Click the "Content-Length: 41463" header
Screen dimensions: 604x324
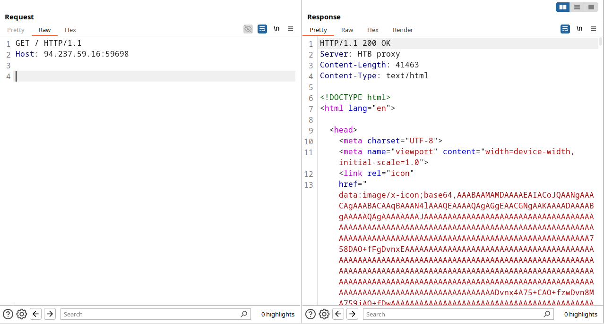pos(370,65)
